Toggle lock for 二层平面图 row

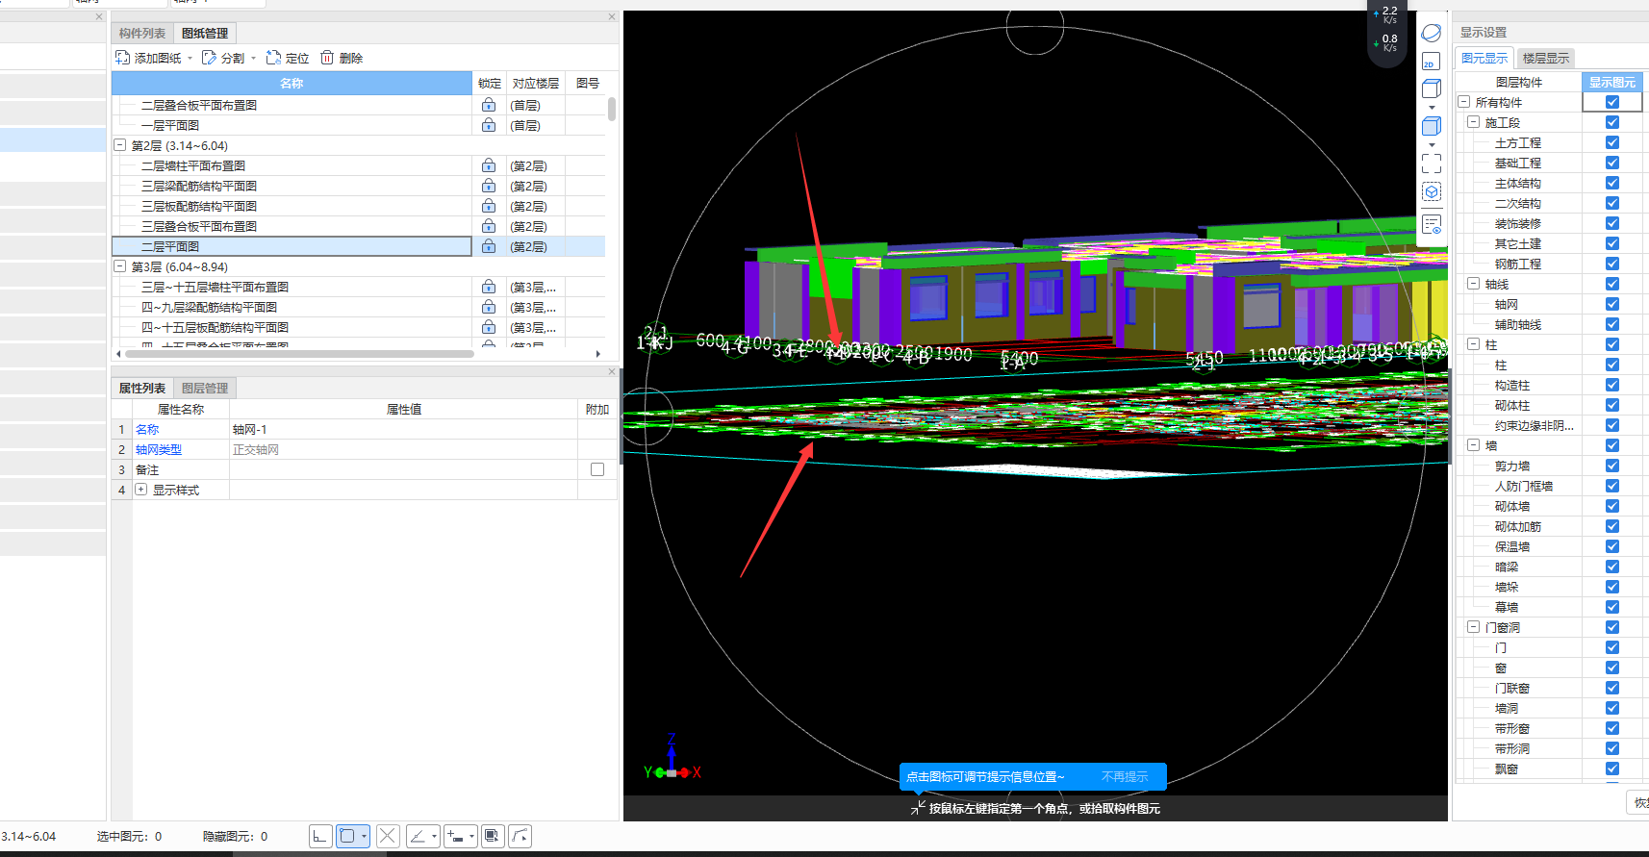[x=489, y=246]
